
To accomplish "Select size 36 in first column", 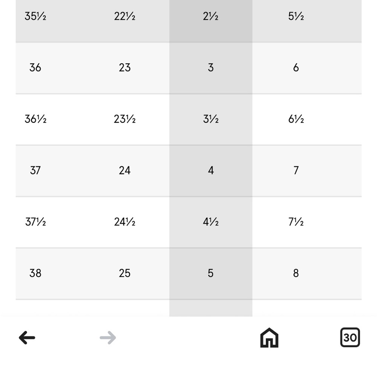I will point(35,67).
